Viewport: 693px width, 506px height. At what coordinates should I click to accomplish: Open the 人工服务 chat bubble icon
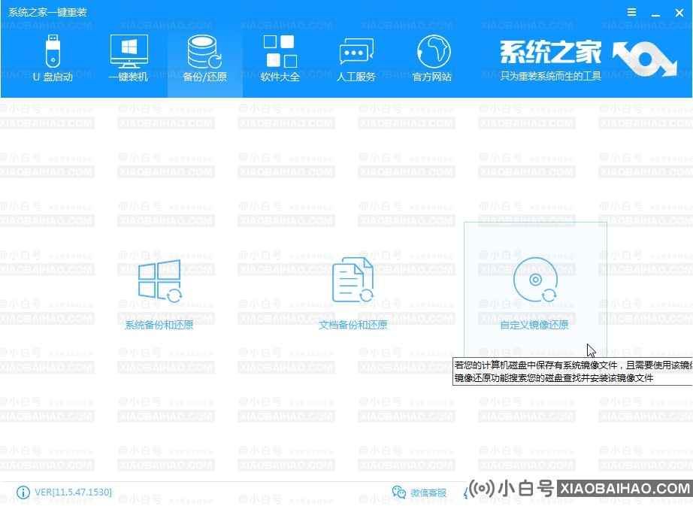356,52
